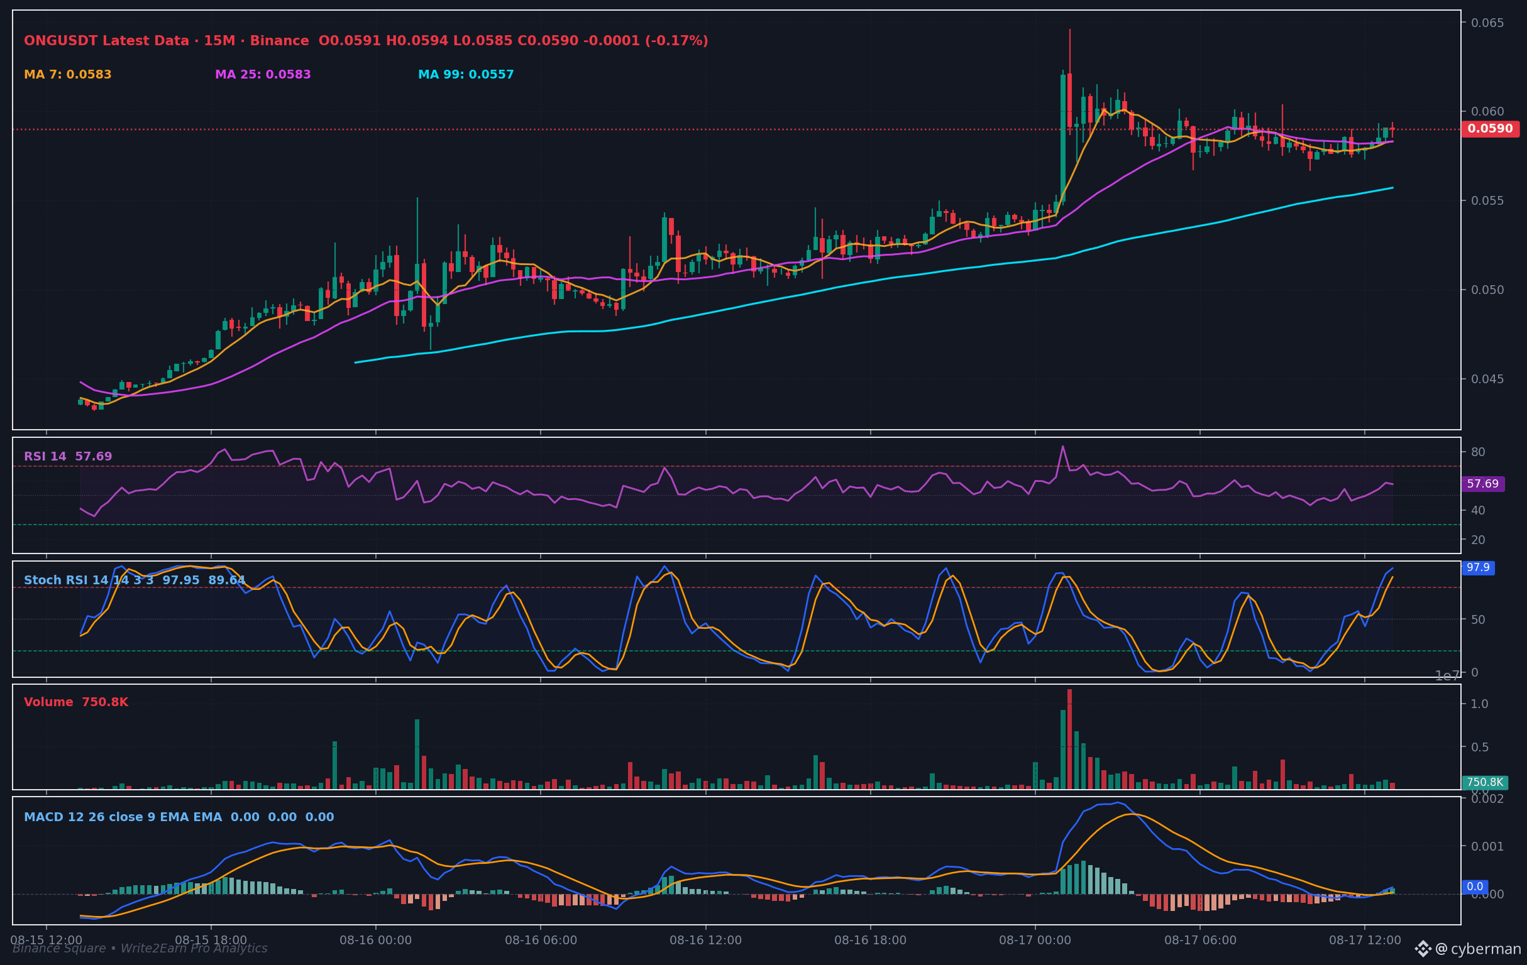Click the 08-17 12:00 time axis label
Image resolution: width=1527 pixels, height=965 pixels.
click(x=1365, y=940)
